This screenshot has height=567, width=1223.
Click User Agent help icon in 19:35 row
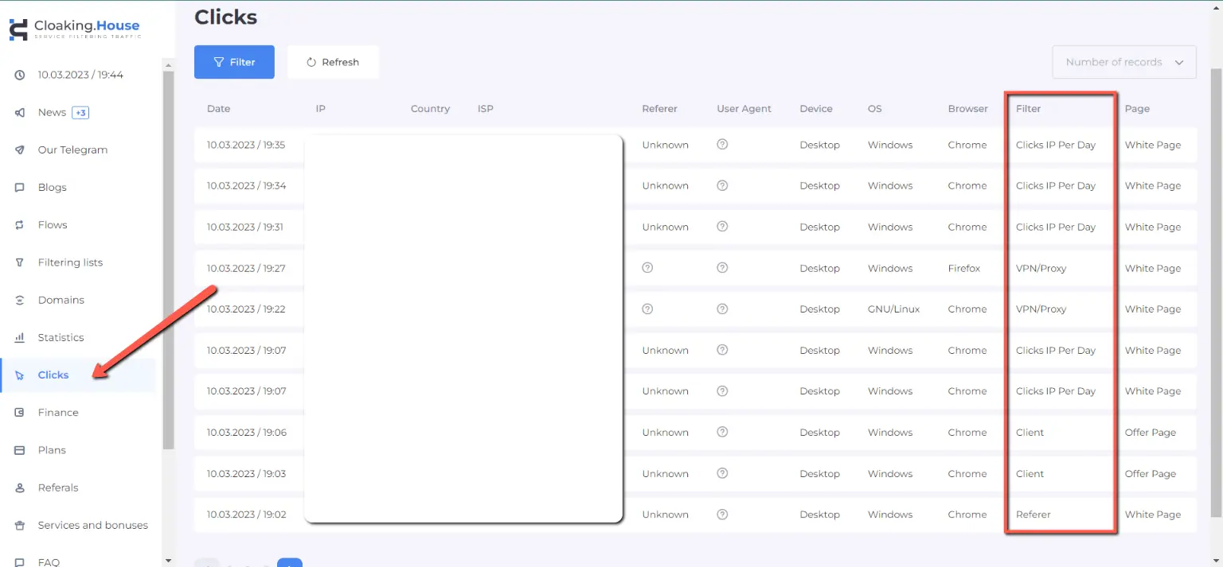(722, 145)
